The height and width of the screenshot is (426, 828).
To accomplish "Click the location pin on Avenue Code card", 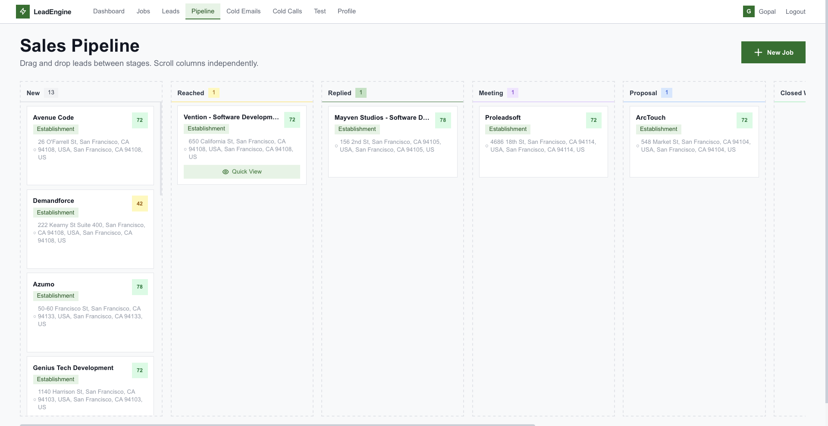I will [34, 149].
